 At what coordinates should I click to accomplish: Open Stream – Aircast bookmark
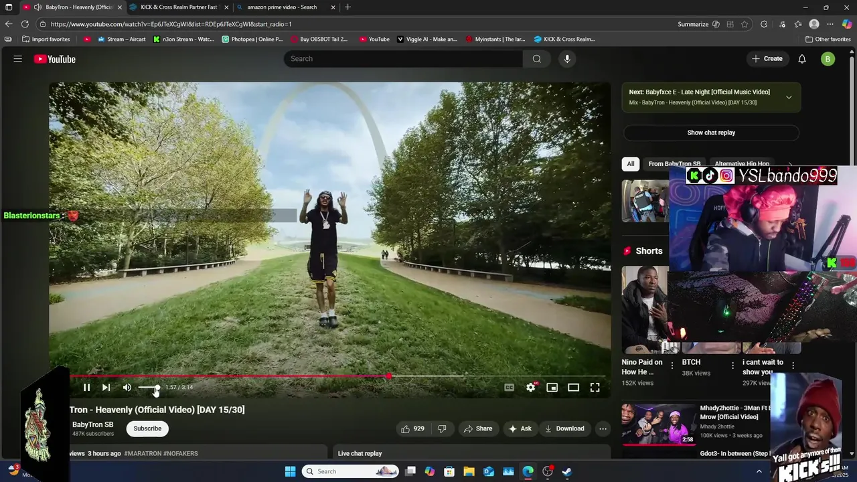click(121, 39)
